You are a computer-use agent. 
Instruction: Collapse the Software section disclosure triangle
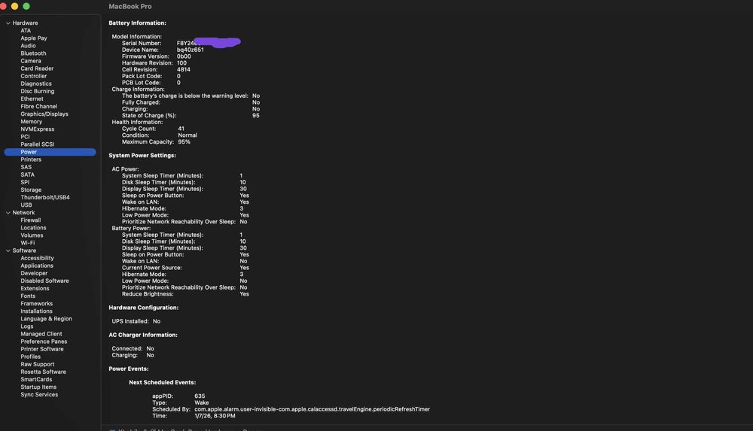8,250
